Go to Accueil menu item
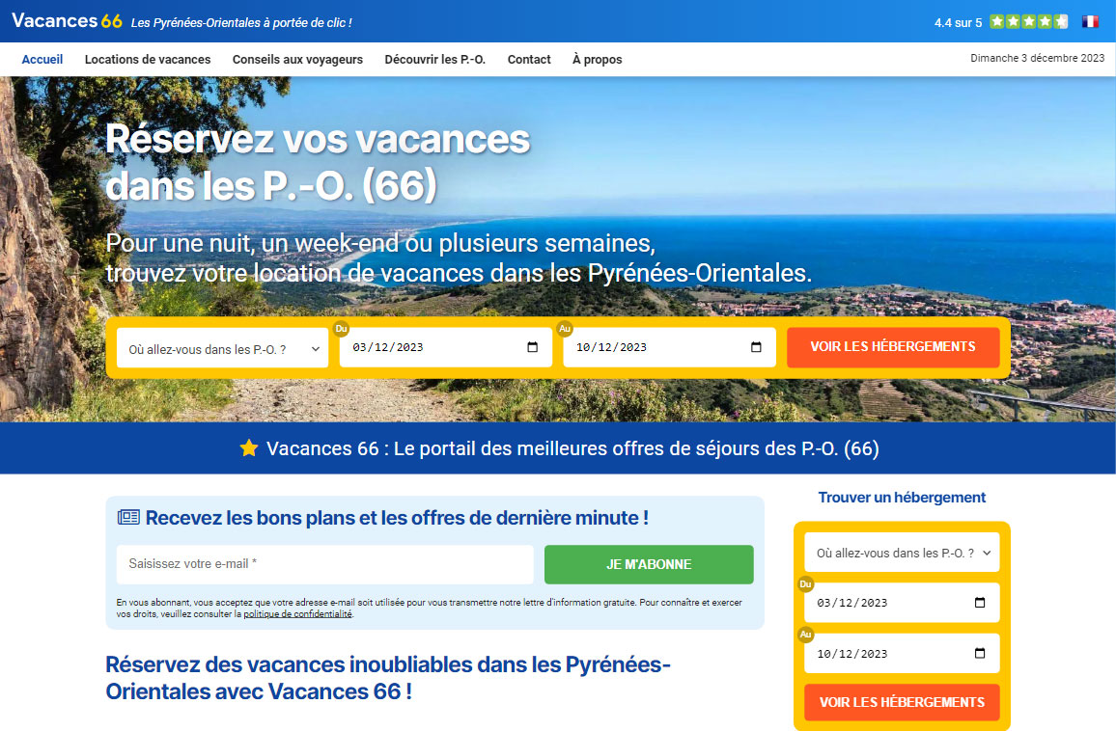This screenshot has width=1116, height=731. click(42, 60)
